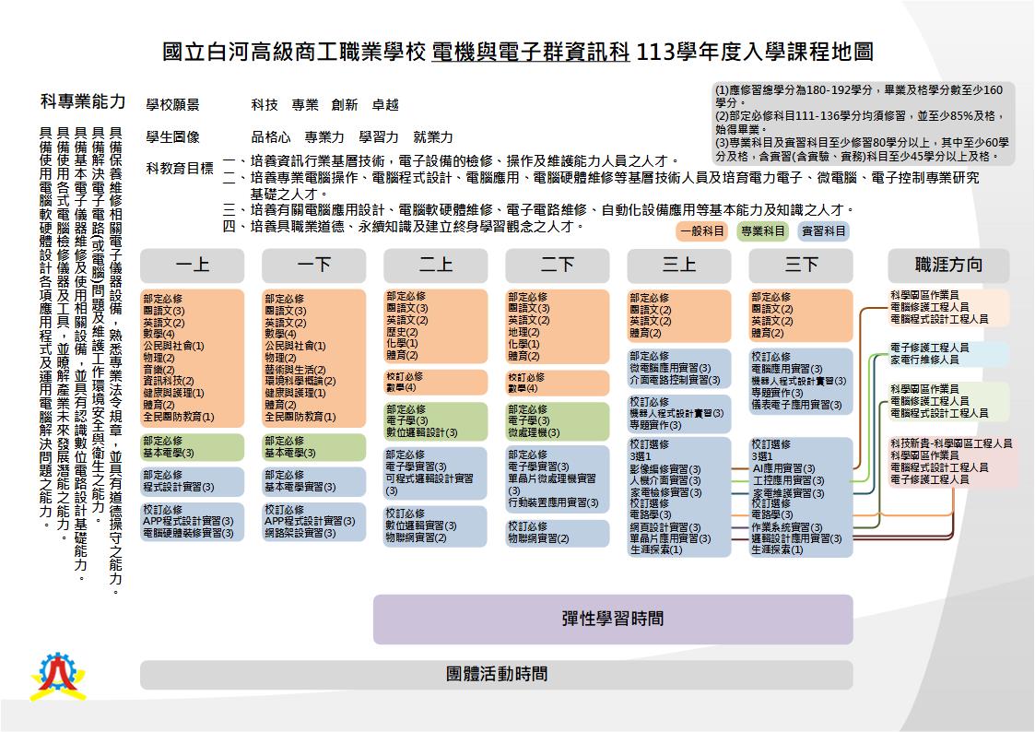Click the 家電行維修人員 career text
Screen dimensions: 1035x732
(x=924, y=360)
